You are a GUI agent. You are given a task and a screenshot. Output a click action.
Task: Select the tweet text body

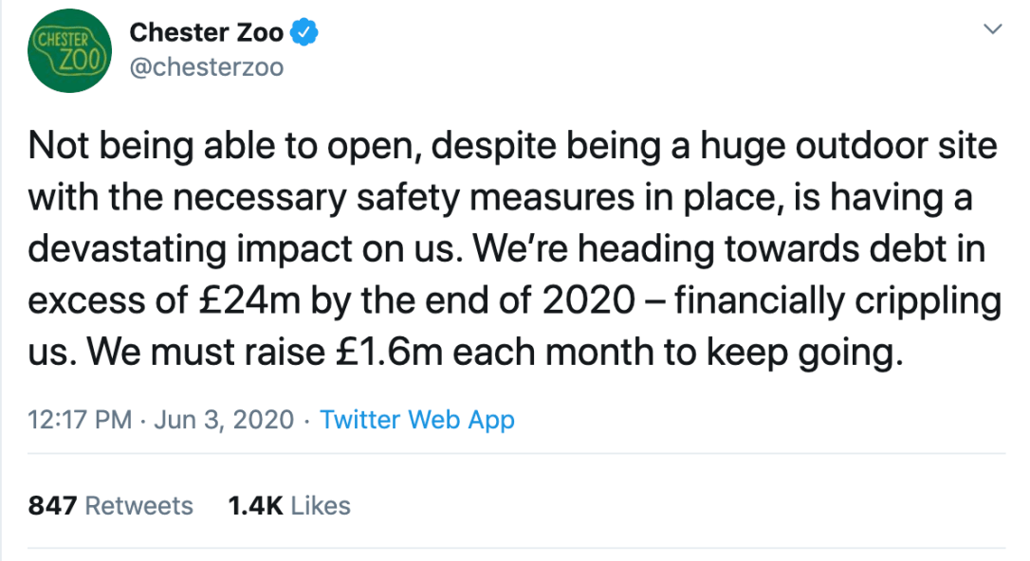[512, 246]
